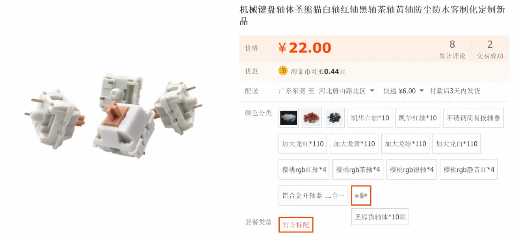Image resolution: width=520 pixels, height=234 pixels.
Task: Open the destination region dropdown arrow
Action: pos(372,91)
